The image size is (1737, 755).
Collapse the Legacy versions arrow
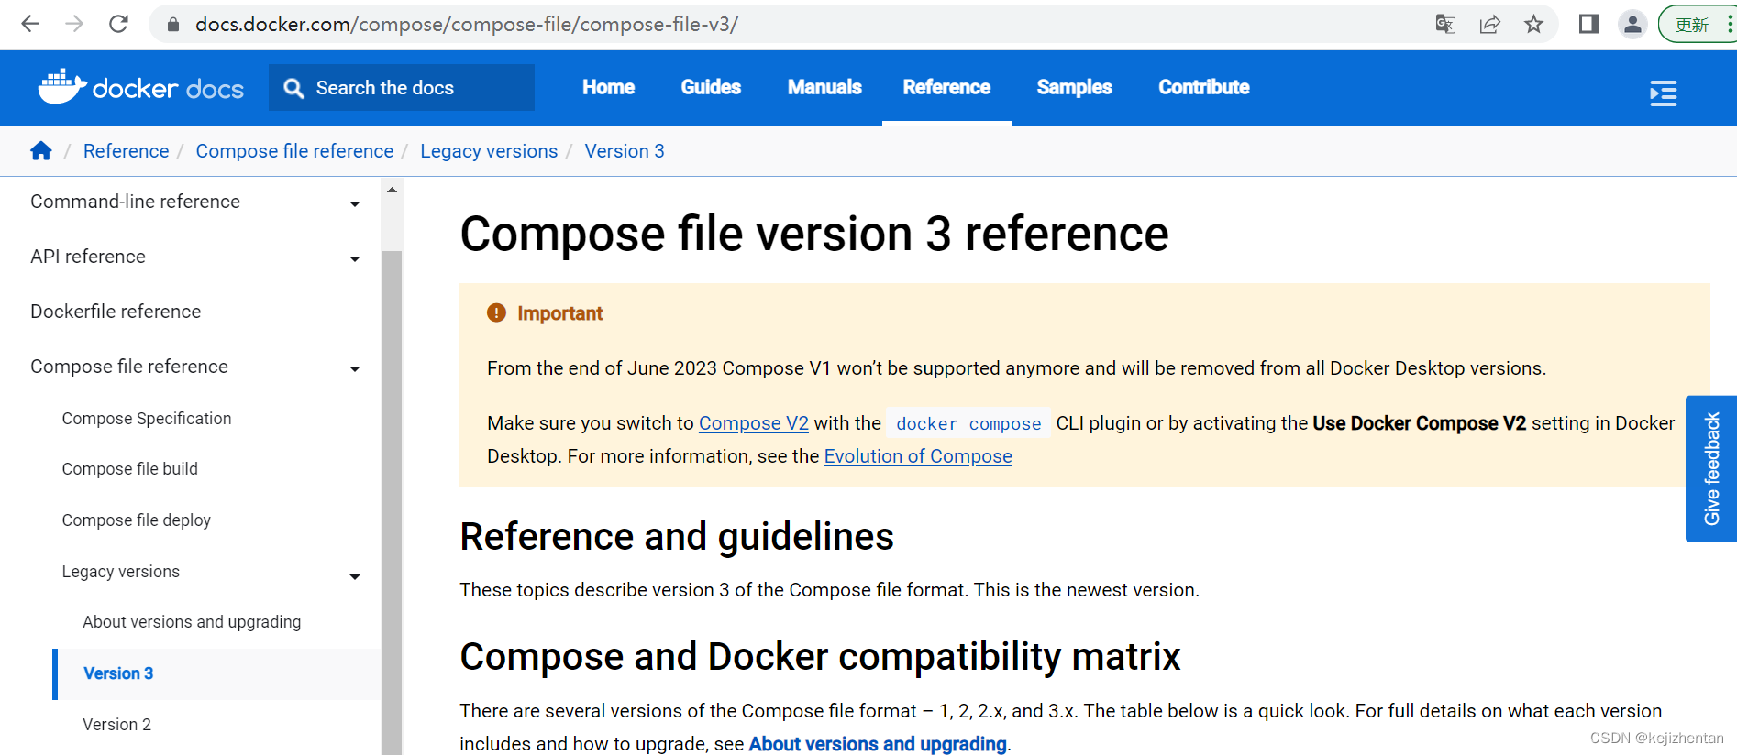click(x=355, y=577)
